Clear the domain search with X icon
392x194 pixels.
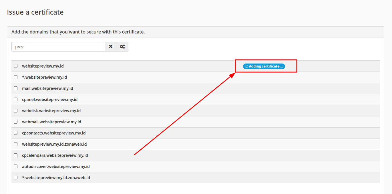111,47
